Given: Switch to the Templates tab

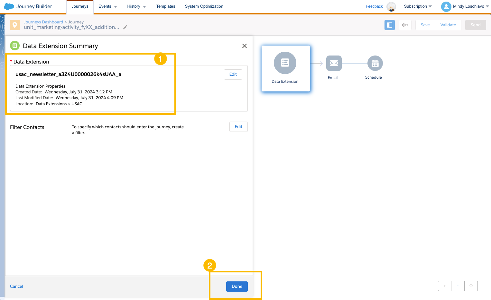Looking at the screenshot, I should coord(165,6).
